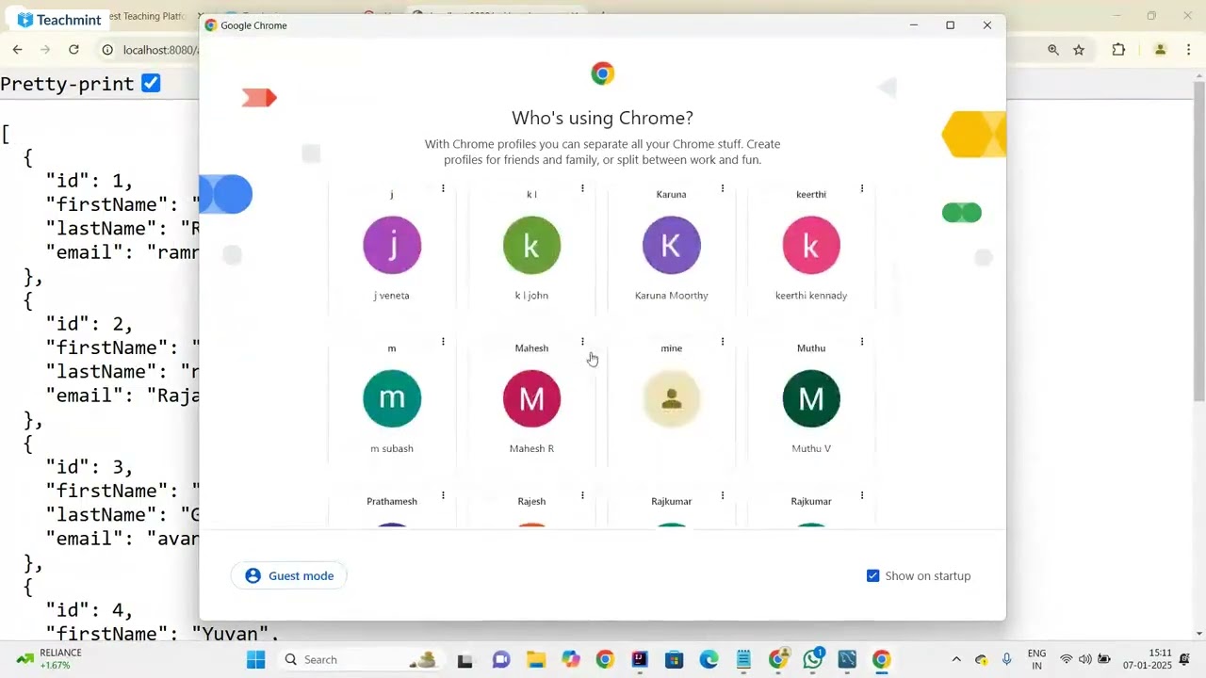Open more options for the k l profile

(x=582, y=188)
